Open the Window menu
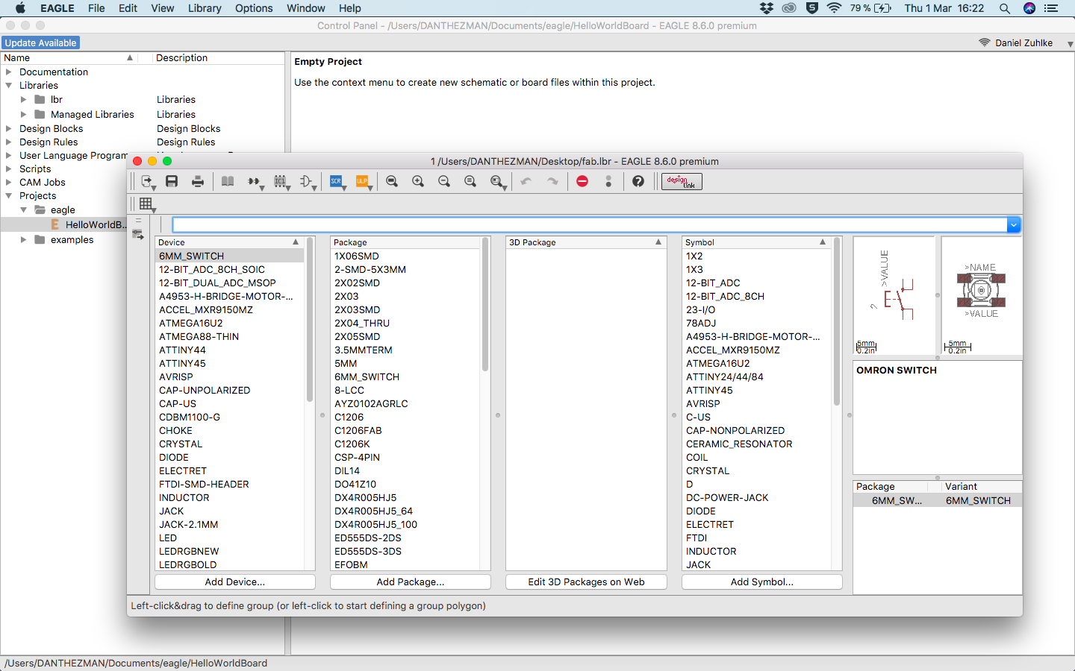1075x671 pixels. tap(306, 8)
